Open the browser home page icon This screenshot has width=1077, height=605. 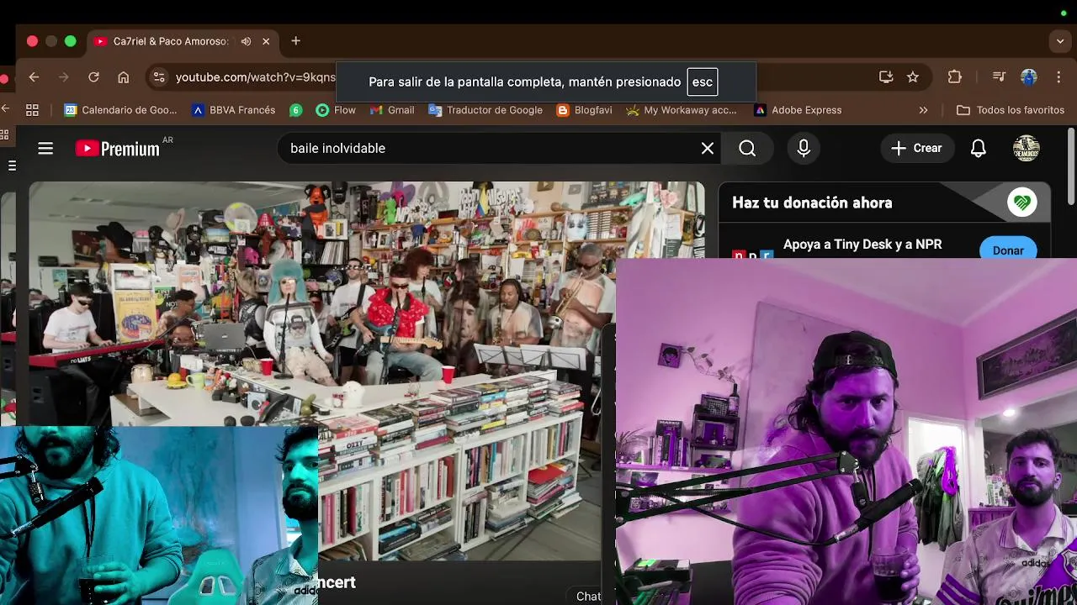coord(124,77)
